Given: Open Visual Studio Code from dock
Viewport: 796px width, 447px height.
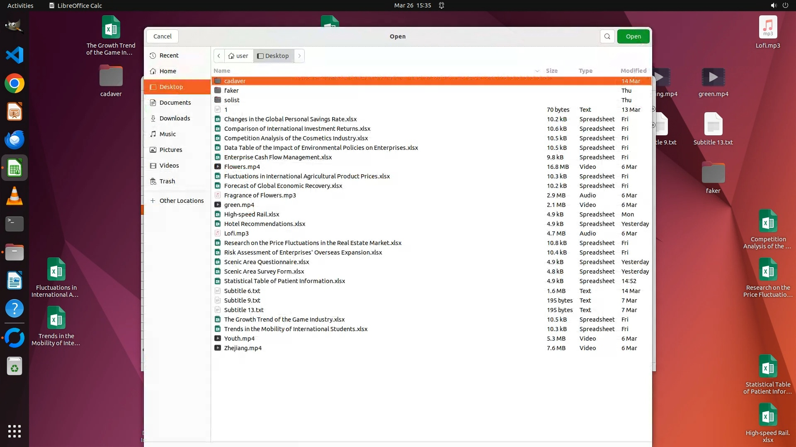Looking at the screenshot, I should [15, 55].
